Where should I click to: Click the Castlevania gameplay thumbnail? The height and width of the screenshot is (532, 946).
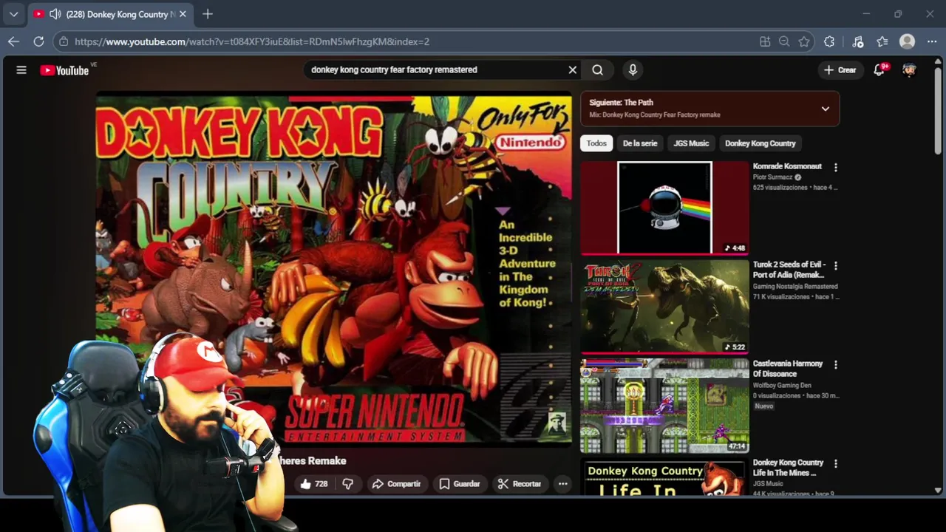[664, 406]
